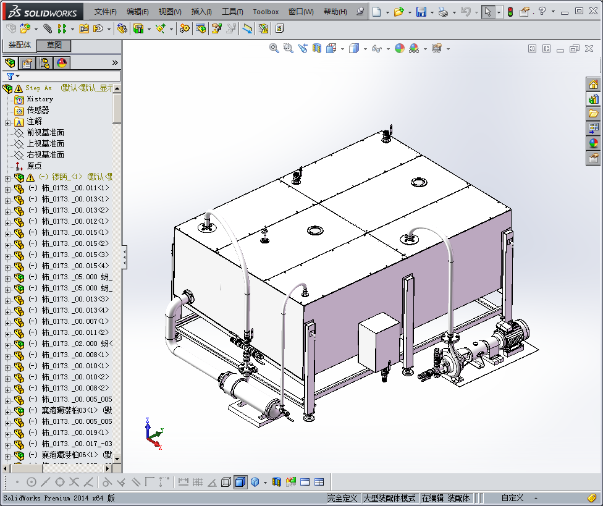Screen dimensions: 603x506
Task: Collapse the feature tree panel handle
Action: point(124,256)
